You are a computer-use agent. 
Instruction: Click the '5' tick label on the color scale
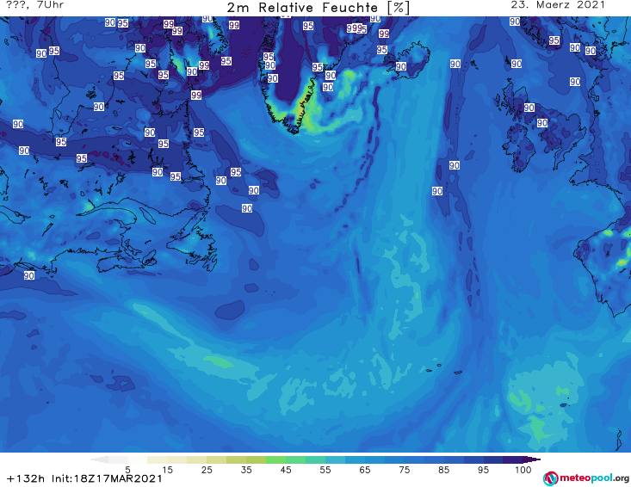point(127,470)
